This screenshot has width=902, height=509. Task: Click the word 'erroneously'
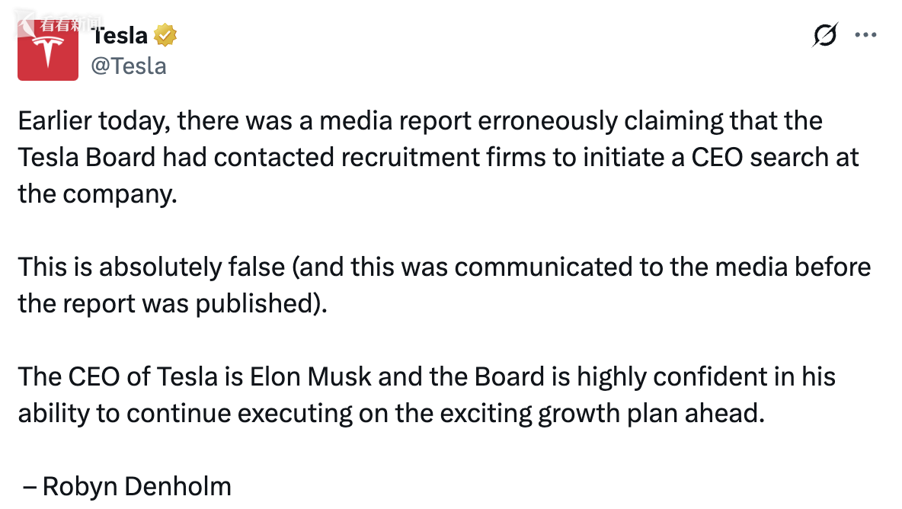548,121
